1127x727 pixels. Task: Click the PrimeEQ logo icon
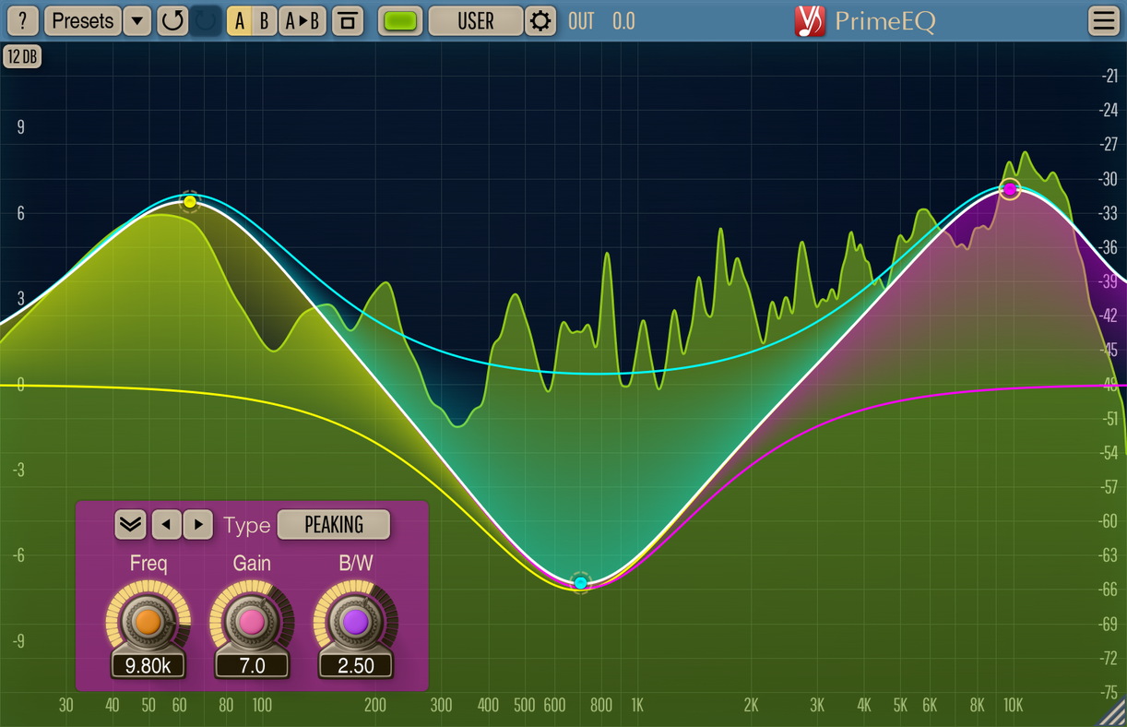[809, 20]
